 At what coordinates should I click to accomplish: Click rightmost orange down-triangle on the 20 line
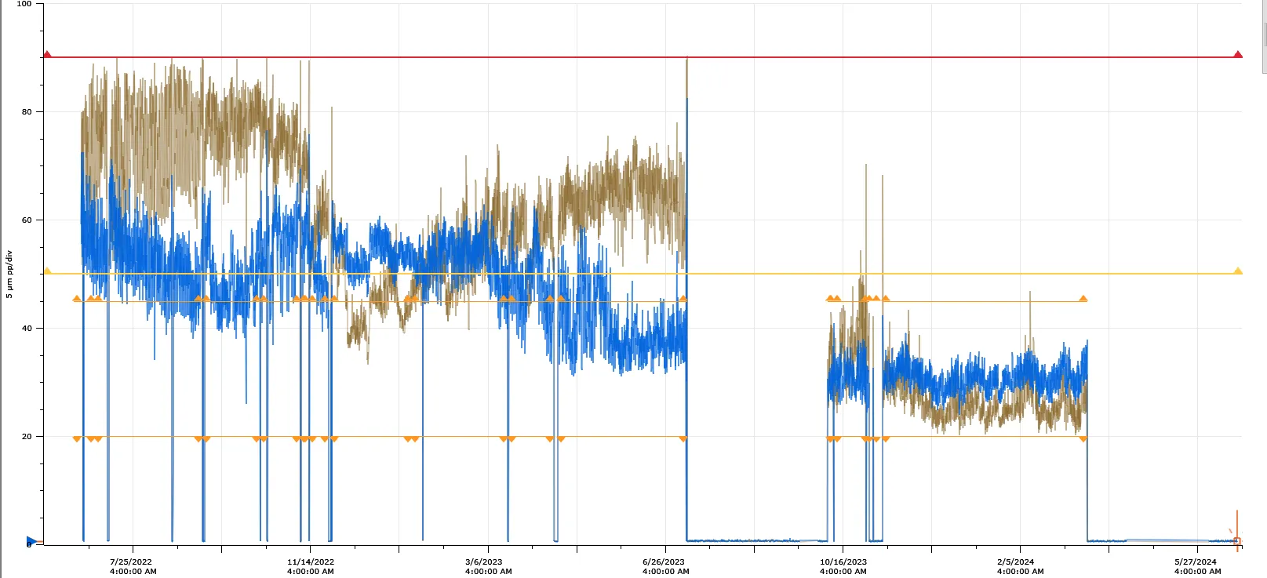[1083, 439]
